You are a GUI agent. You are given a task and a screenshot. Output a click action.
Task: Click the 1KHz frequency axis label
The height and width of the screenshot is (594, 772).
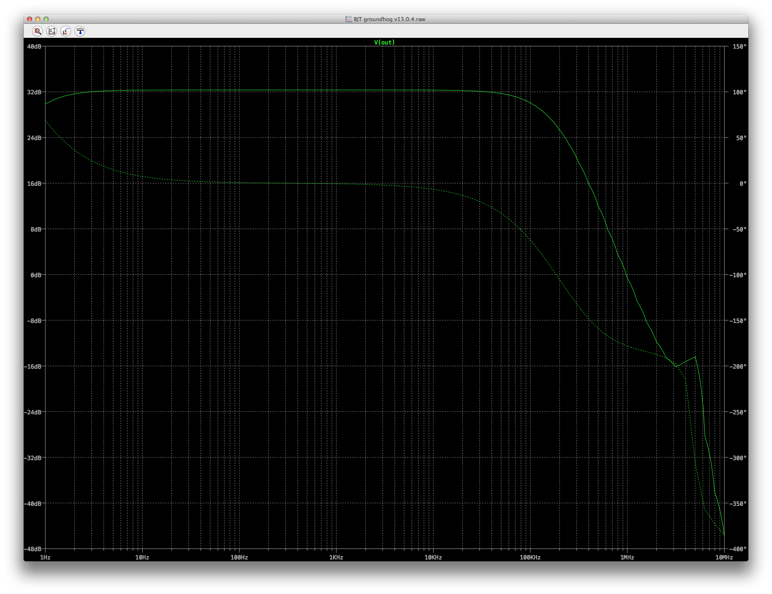tap(336, 557)
